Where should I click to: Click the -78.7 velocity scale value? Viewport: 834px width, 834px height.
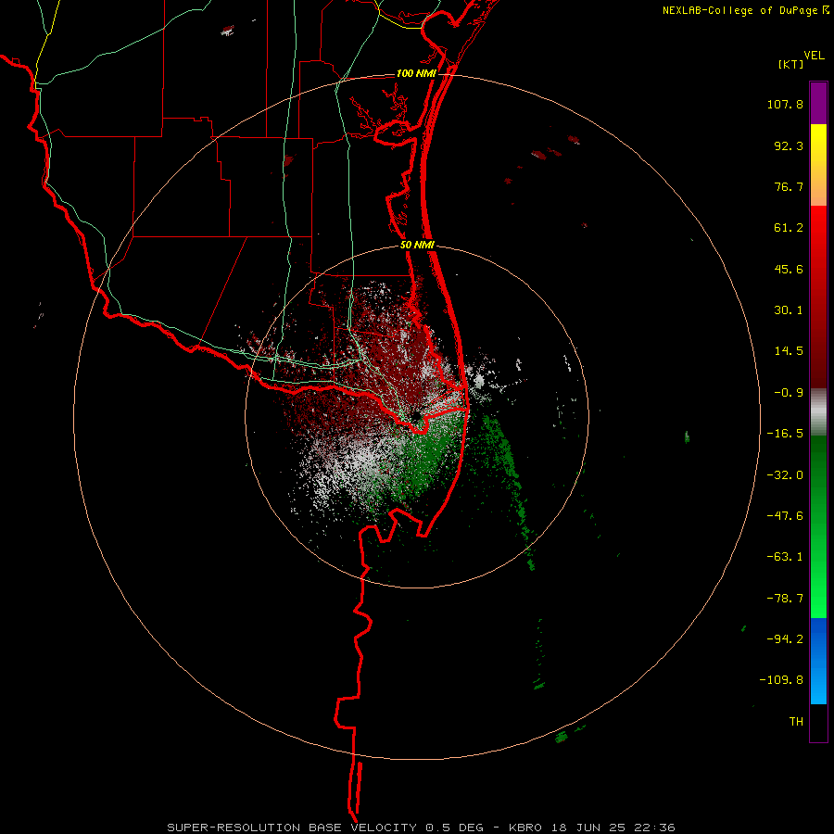(785, 599)
